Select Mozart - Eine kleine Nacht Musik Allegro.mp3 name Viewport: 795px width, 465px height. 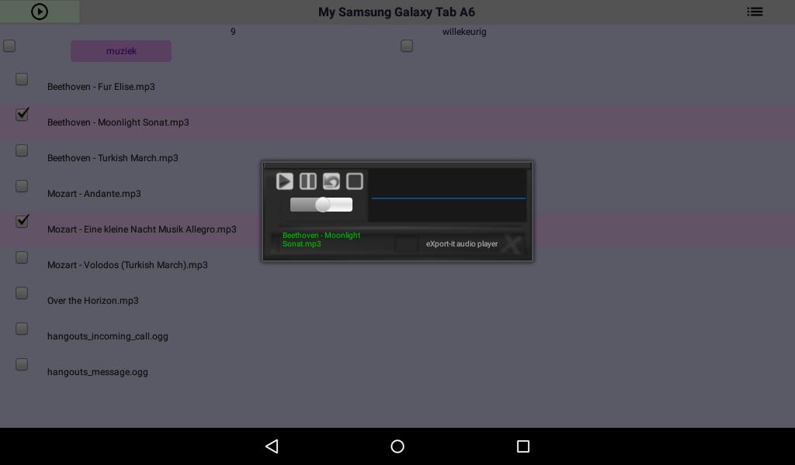tap(141, 229)
